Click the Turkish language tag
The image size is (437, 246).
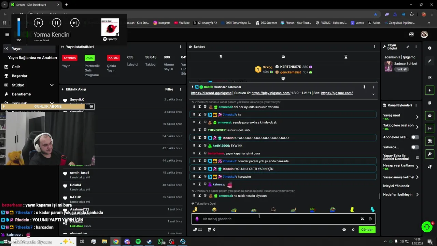click(401, 69)
